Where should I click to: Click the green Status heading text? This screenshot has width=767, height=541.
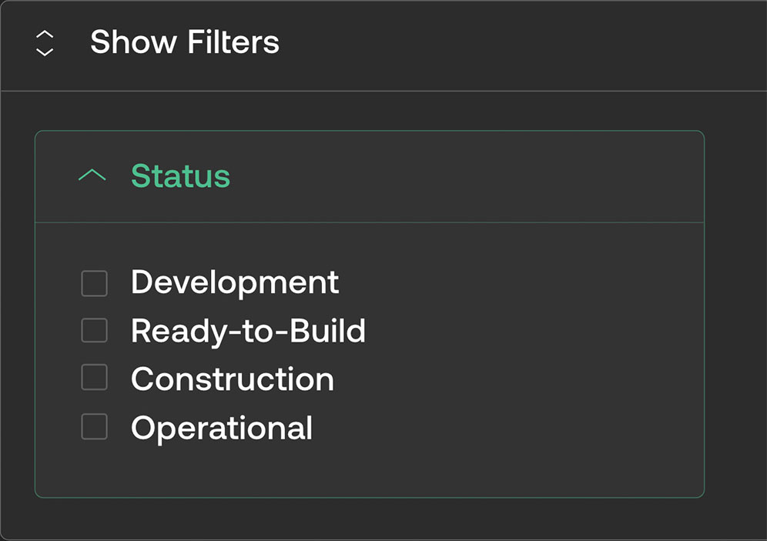tap(180, 176)
